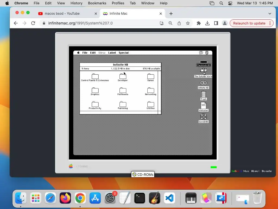This screenshot has width=278, height=209.
Task: Expand the Chrome tab search chevron
Action: [270, 14]
